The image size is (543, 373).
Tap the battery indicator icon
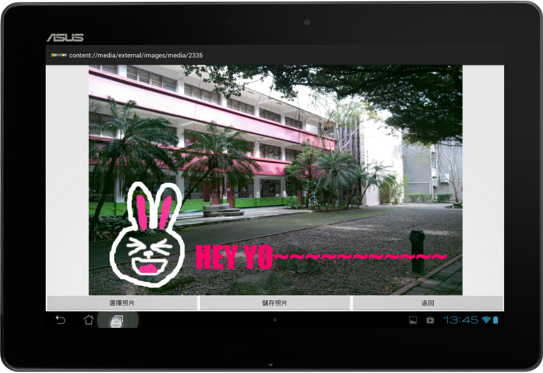point(496,320)
